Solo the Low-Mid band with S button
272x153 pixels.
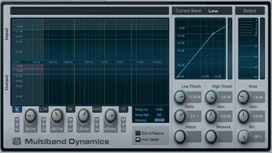tap(44, 125)
